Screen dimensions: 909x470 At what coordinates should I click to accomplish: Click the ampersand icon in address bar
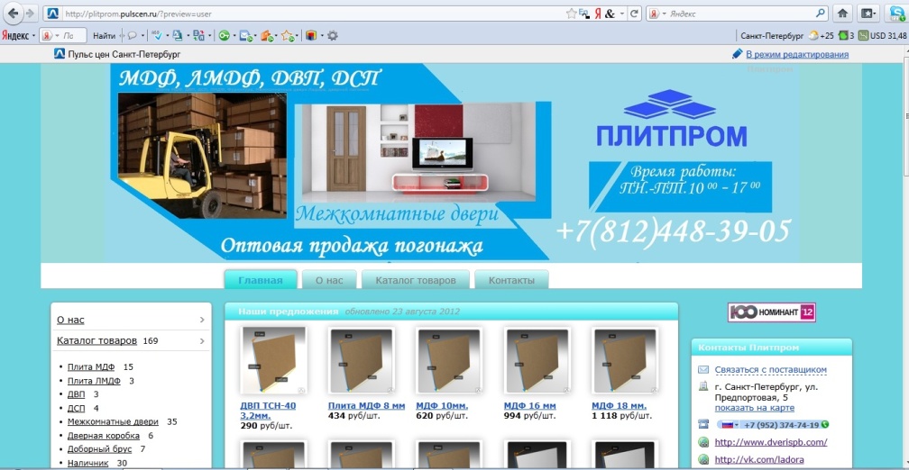point(610,14)
